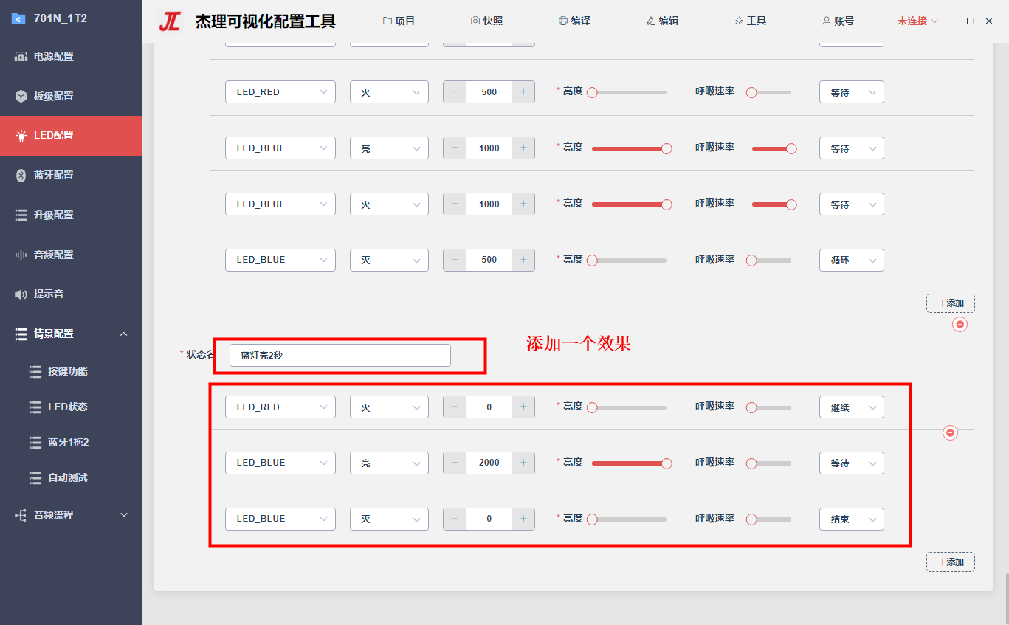Click the 呼吸速率 slider in the LED_BLUE 亮 1000 row
The image size is (1009, 625).
(x=771, y=148)
